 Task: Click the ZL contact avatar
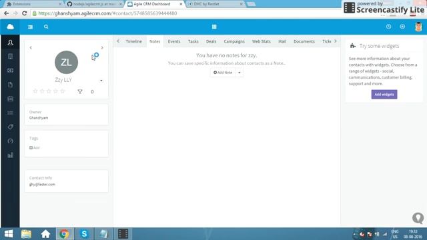[x=66, y=62]
